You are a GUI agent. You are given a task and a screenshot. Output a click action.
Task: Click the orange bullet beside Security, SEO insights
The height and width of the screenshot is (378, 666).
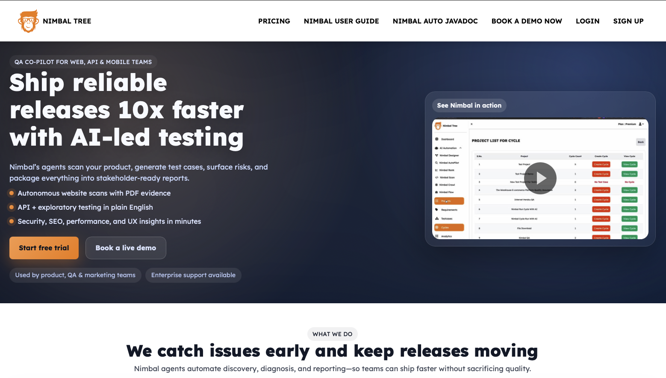click(12, 221)
